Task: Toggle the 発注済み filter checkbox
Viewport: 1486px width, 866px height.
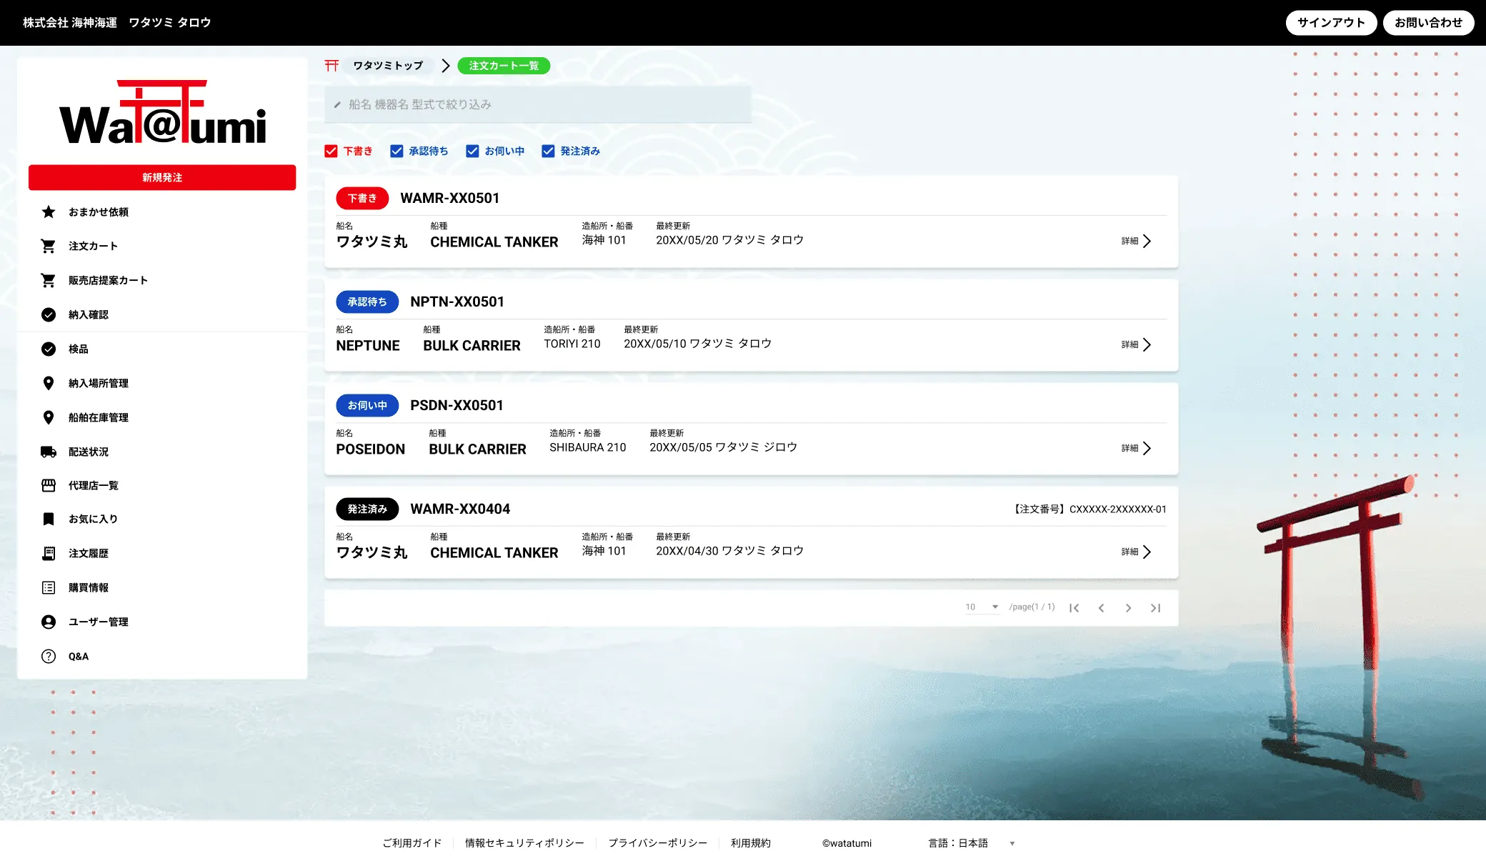Action: tap(549, 151)
